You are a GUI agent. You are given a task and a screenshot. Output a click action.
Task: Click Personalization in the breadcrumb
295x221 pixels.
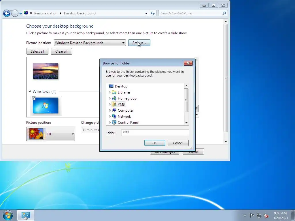(x=46, y=13)
